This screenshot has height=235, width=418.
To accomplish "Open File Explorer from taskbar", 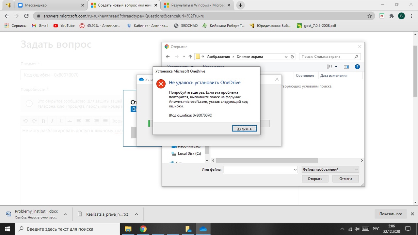I will (x=128, y=228).
